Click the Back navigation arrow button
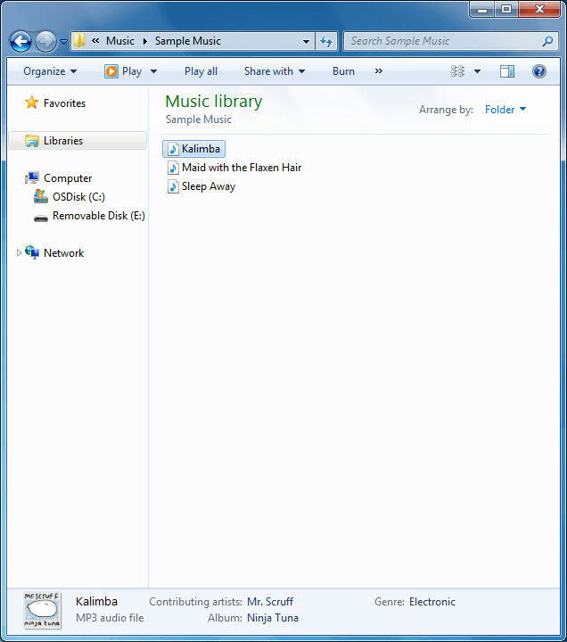The image size is (567, 642). [21, 41]
